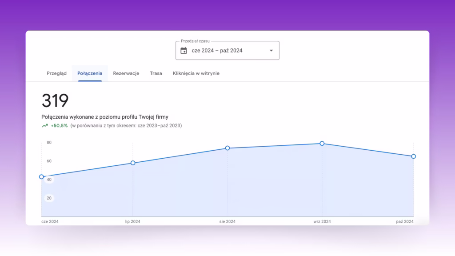Switch to Kliknięcia w witrynie tab
455x256 pixels.
pyautogui.click(x=196, y=73)
